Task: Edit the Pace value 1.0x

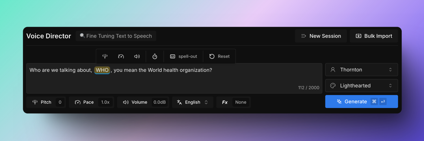Action: pos(105,102)
